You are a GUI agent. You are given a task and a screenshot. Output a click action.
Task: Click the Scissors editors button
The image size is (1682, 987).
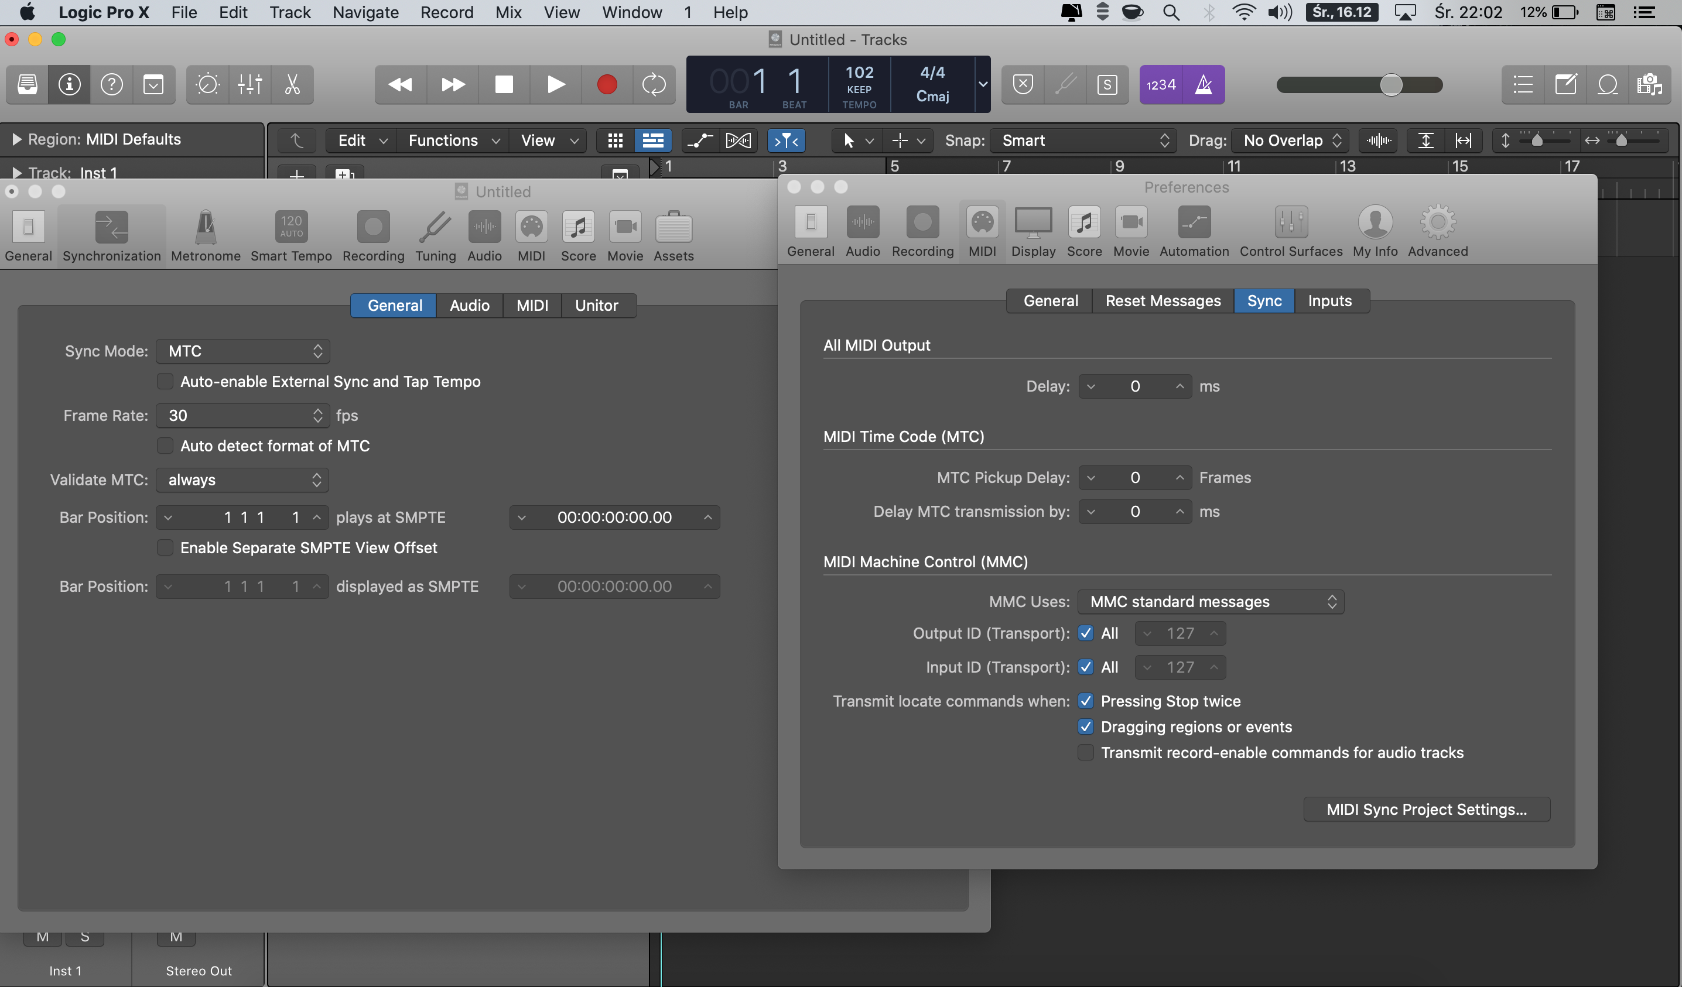tap(292, 85)
